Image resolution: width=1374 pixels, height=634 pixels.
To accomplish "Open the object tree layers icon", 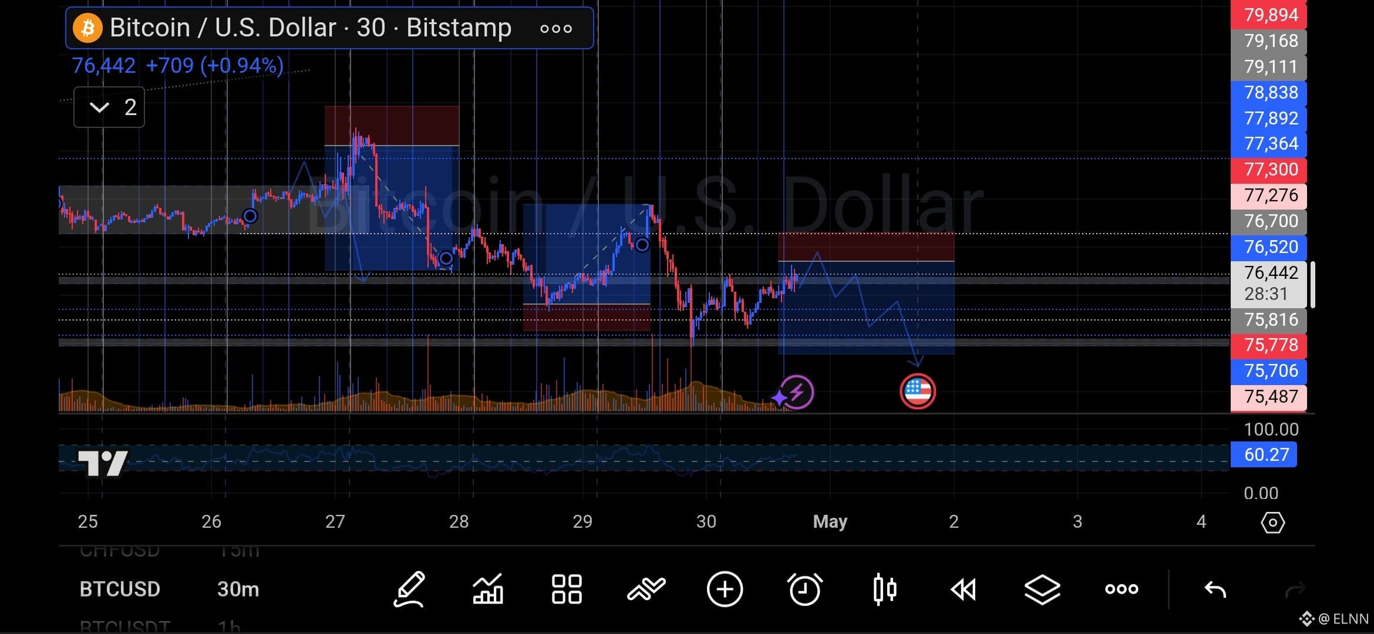I will point(1042,589).
